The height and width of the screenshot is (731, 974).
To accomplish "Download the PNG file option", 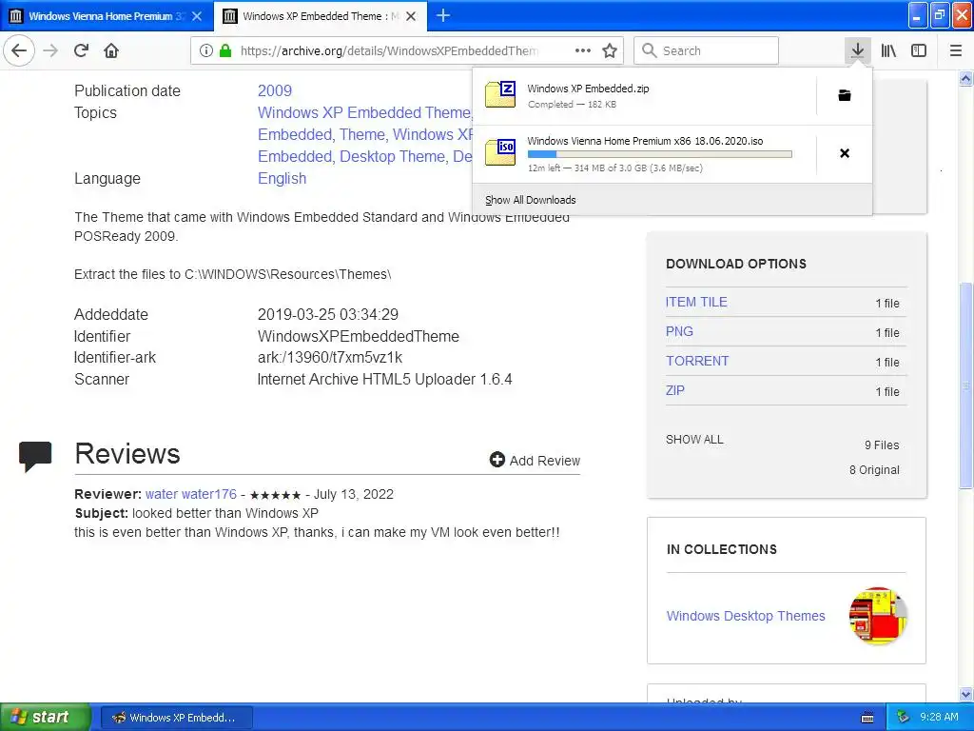I will pos(679,331).
